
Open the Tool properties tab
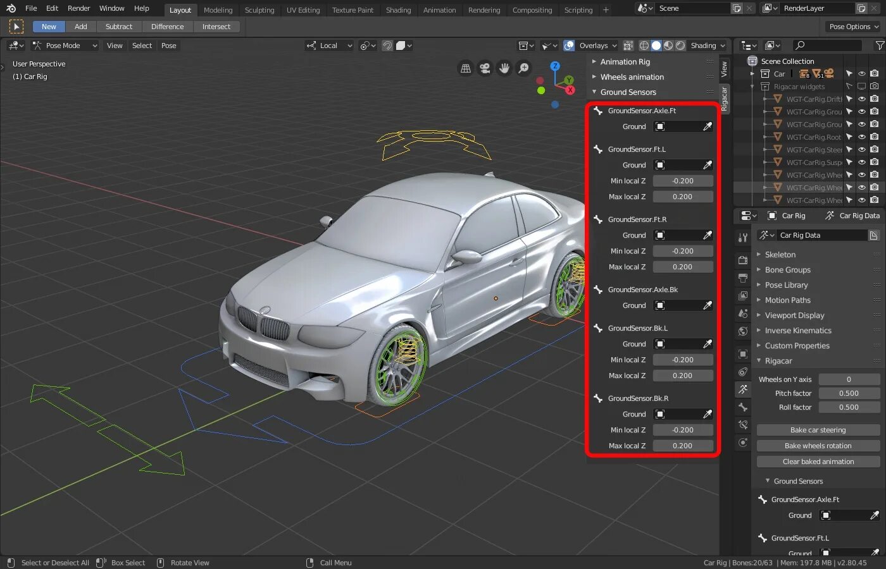tap(743, 238)
